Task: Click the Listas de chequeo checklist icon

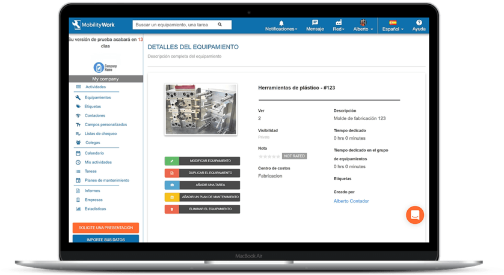Action: 78,133
